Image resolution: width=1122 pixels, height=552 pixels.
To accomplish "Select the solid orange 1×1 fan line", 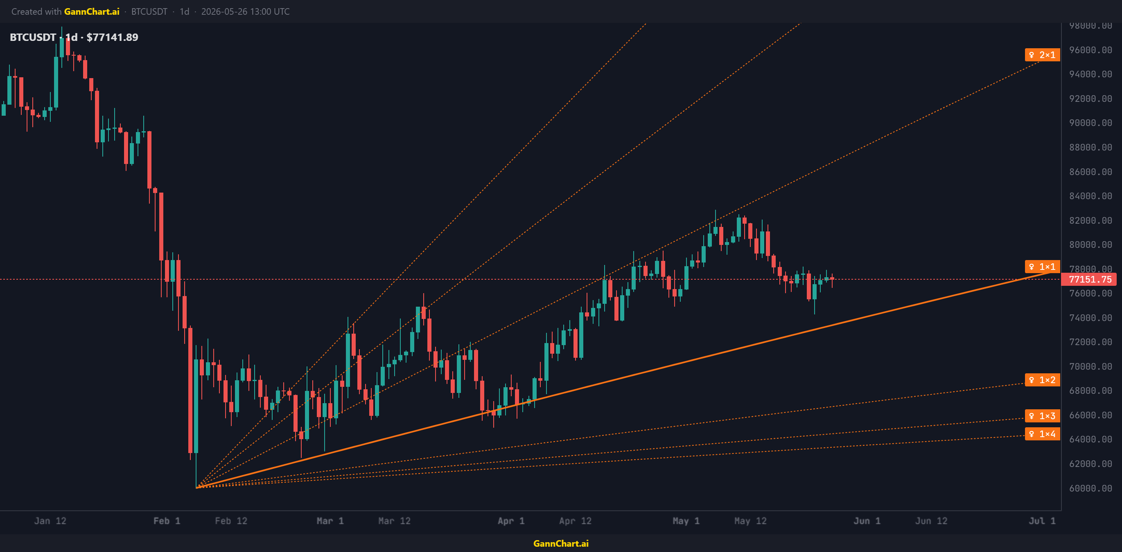I will pyautogui.click(x=623, y=380).
